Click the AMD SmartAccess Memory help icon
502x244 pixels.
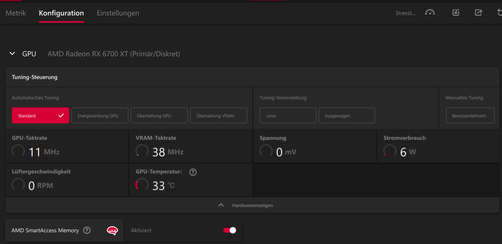pyautogui.click(x=87, y=230)
